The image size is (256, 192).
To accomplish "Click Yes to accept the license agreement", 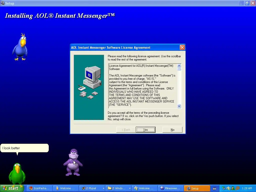I will click(145, 130).
